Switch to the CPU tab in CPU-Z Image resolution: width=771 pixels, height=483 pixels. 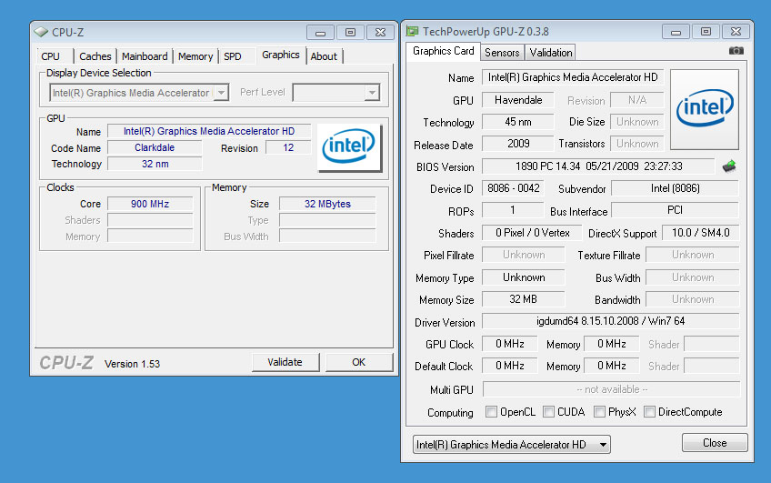click(51, 56)
